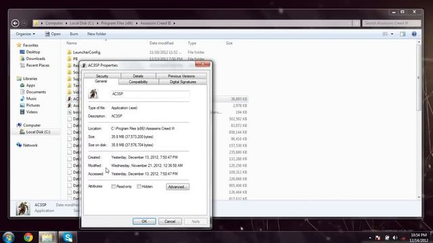Open the Apps library
Viewport: 433px width, 243px height.
coord(28,86)
